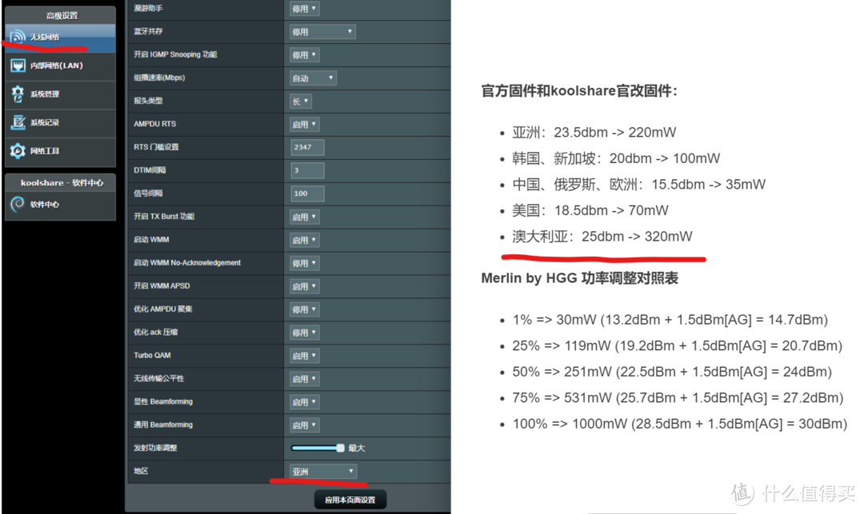Screen dimensions: 864x514
Task: Expand the WMM APSD dropdown
Action: (305, 286)
